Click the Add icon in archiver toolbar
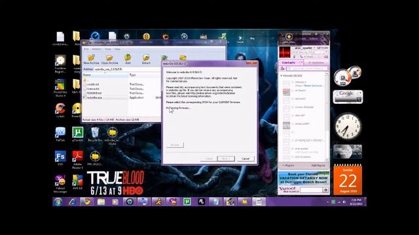The height and width of the screenshot is (235, 419). click(x=128, y=59)
